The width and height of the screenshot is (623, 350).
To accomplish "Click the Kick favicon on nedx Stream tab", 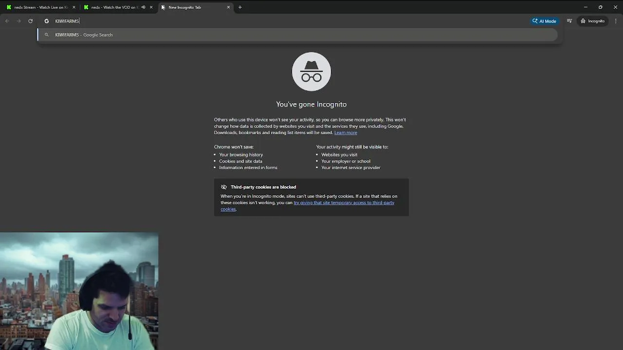I will 9,7.
